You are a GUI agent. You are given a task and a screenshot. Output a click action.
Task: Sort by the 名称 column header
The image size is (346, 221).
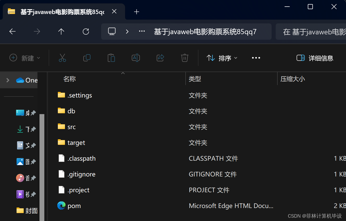pos(70,79)
